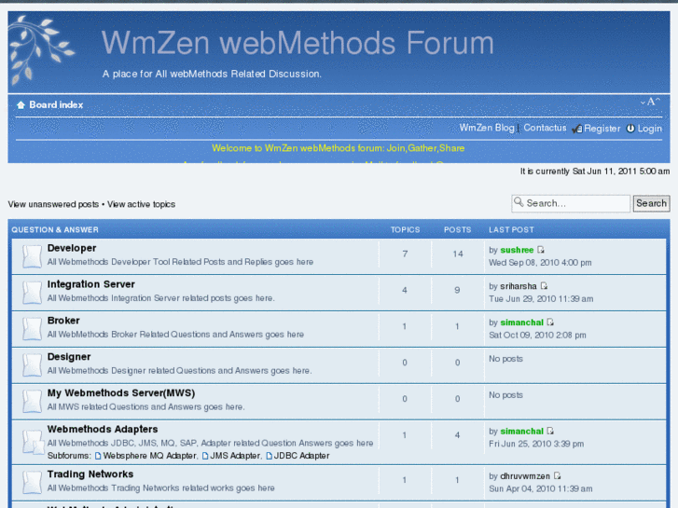The height and width of the screenshot is (508, 678).
Task: Click View unanswered posts link
Action: (x=53, y=204)
